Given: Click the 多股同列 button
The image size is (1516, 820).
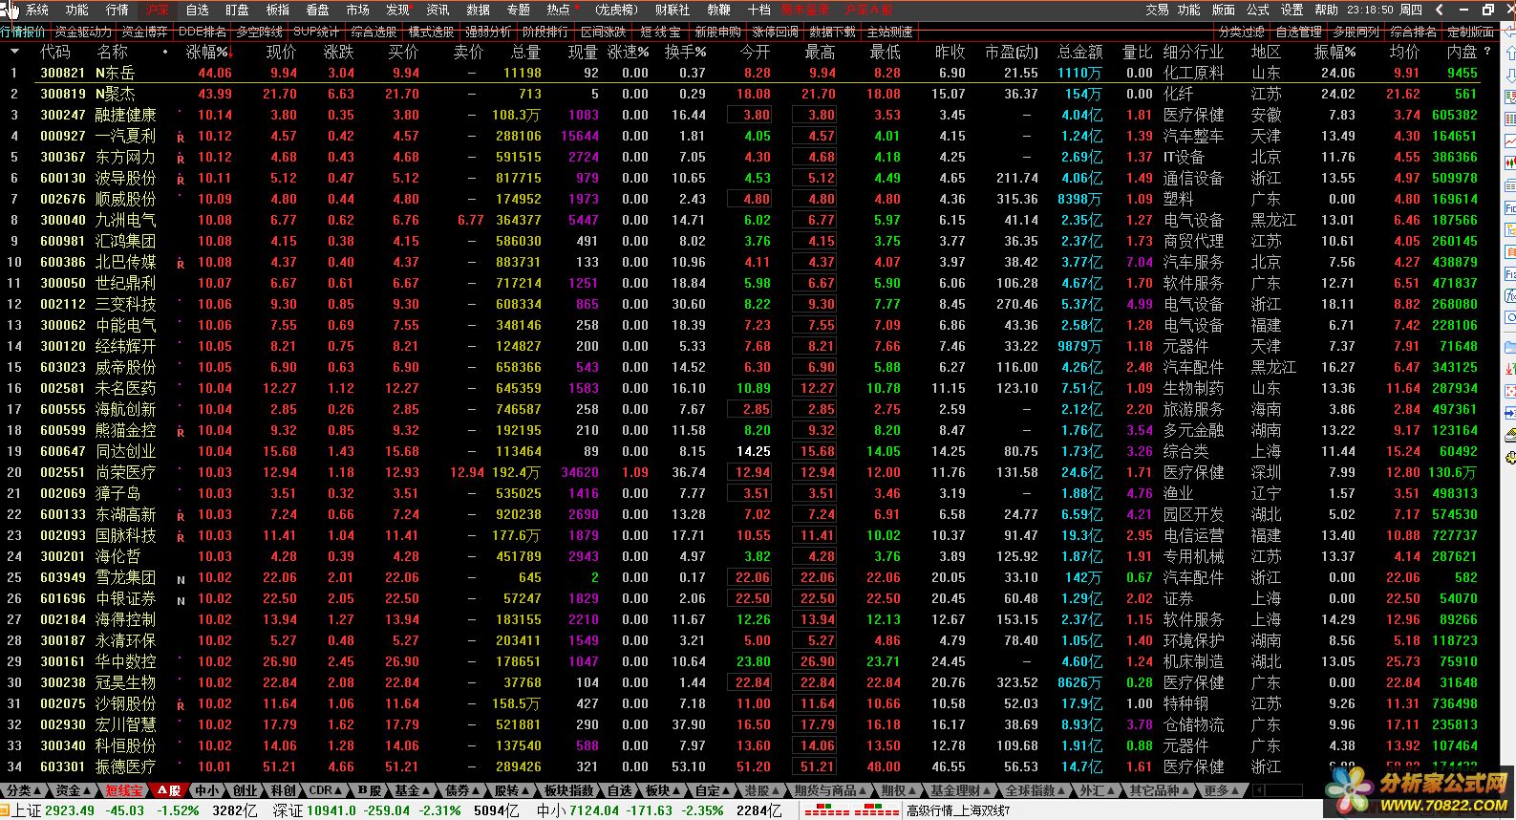Looking at the screenshot, I should coord(1356,32).
